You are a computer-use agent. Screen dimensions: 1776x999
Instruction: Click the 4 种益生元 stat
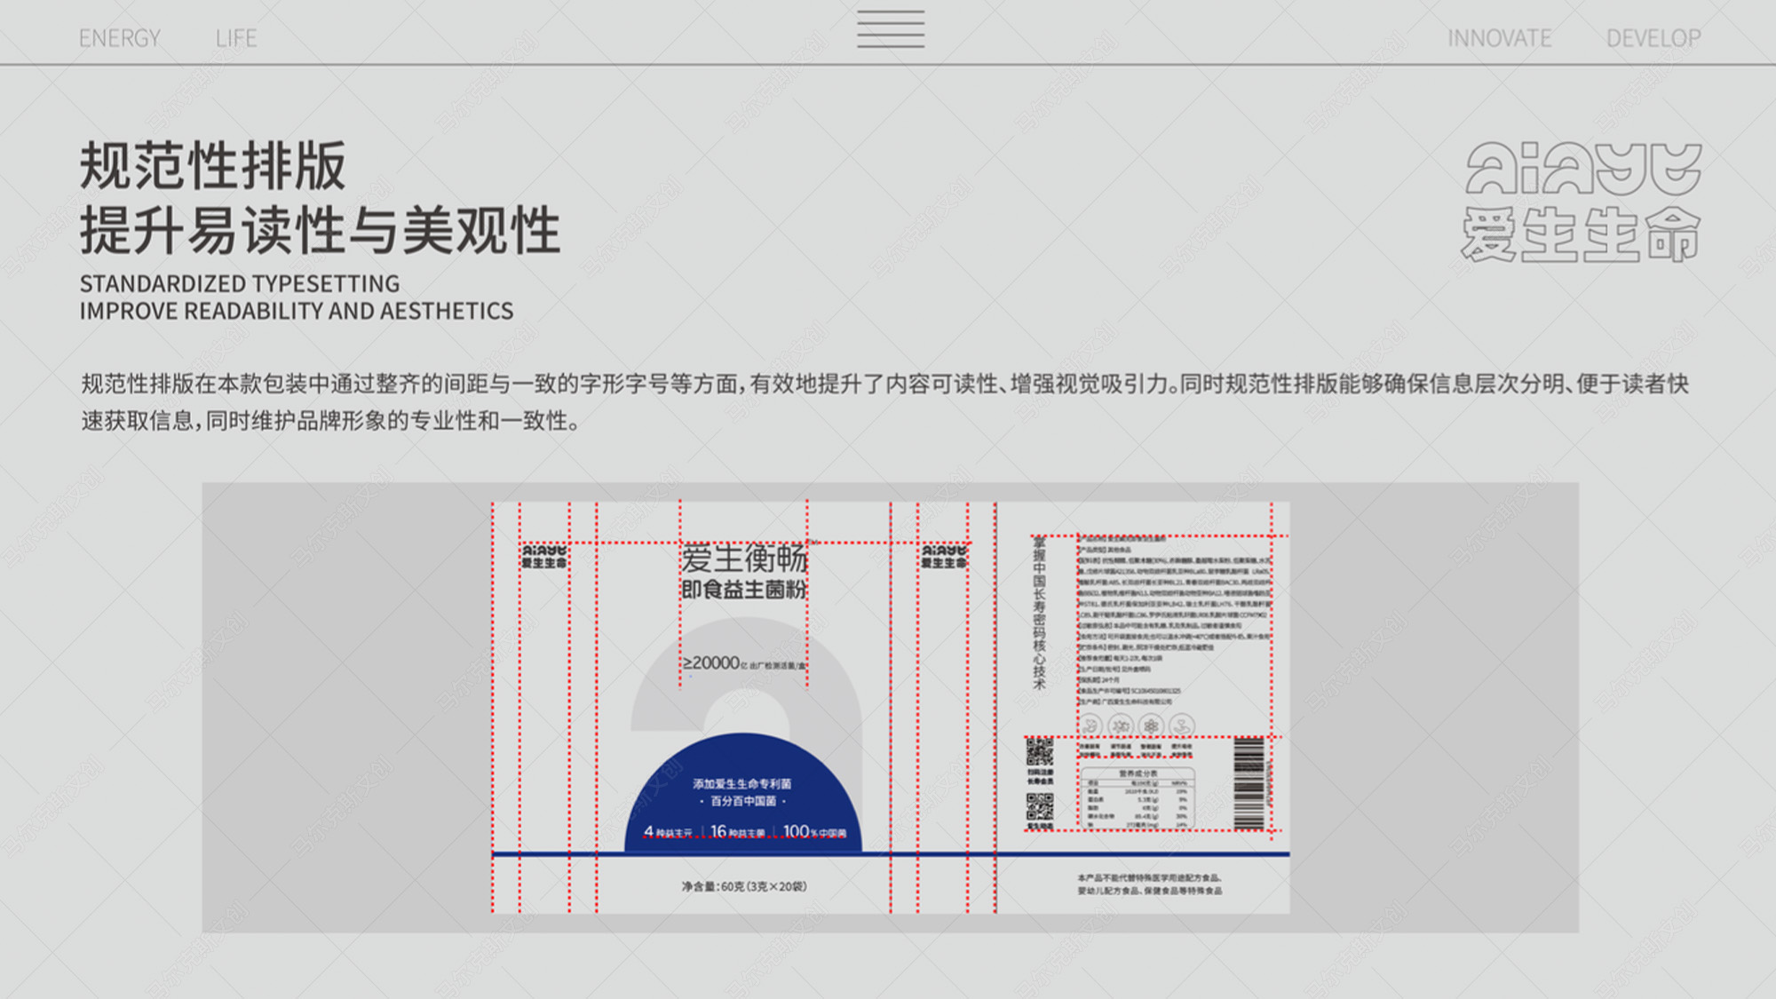point(668,832)
